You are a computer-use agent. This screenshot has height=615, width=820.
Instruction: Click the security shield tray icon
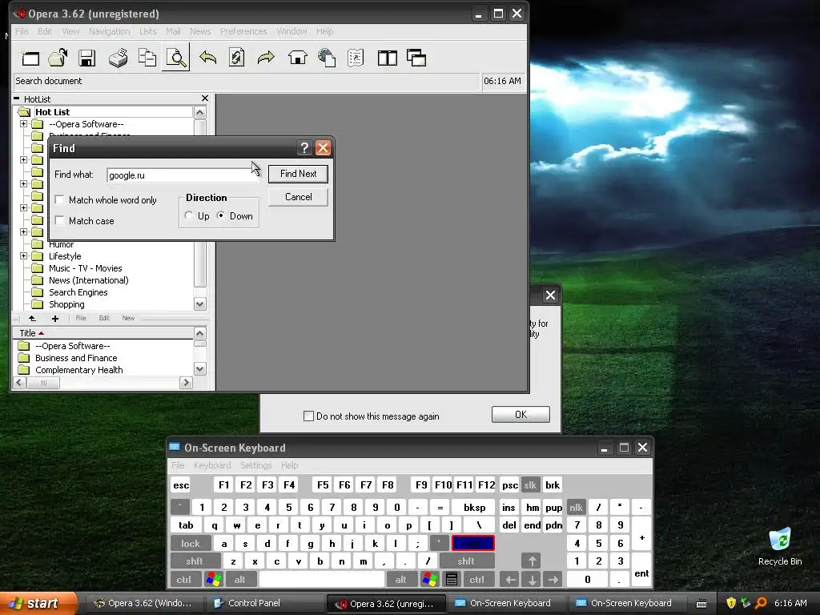(731, 603)
